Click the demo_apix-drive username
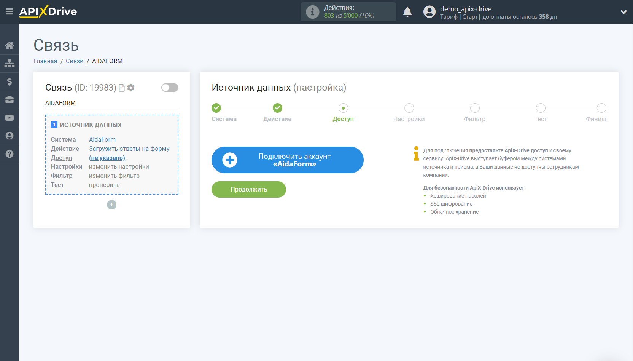Screen dimensions: 633x361 [466, 9]
